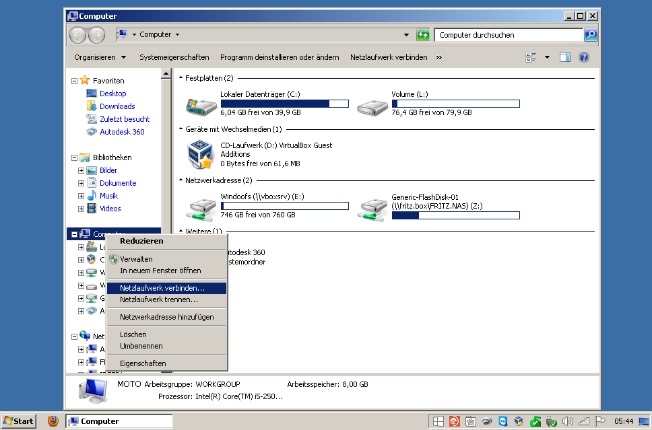
Task: Open the view options dropdown arrow
Action: tap(547, 57)
